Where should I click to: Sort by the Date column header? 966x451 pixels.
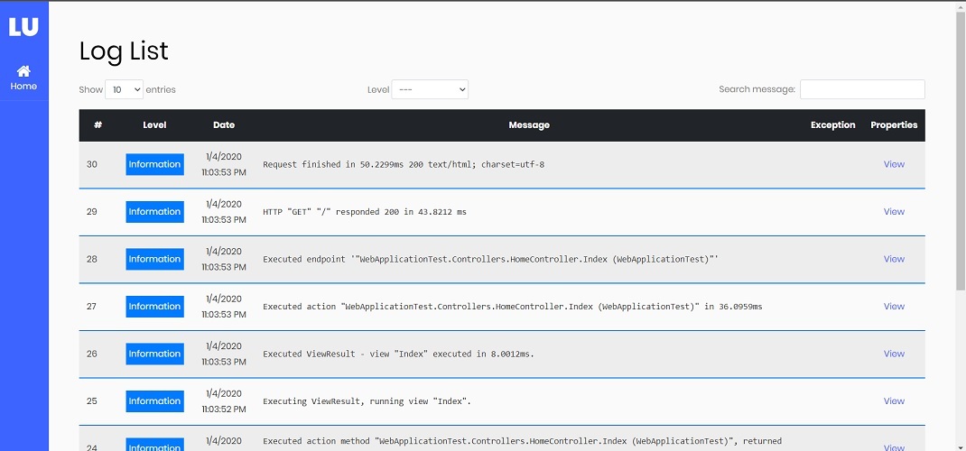[224, 124]
